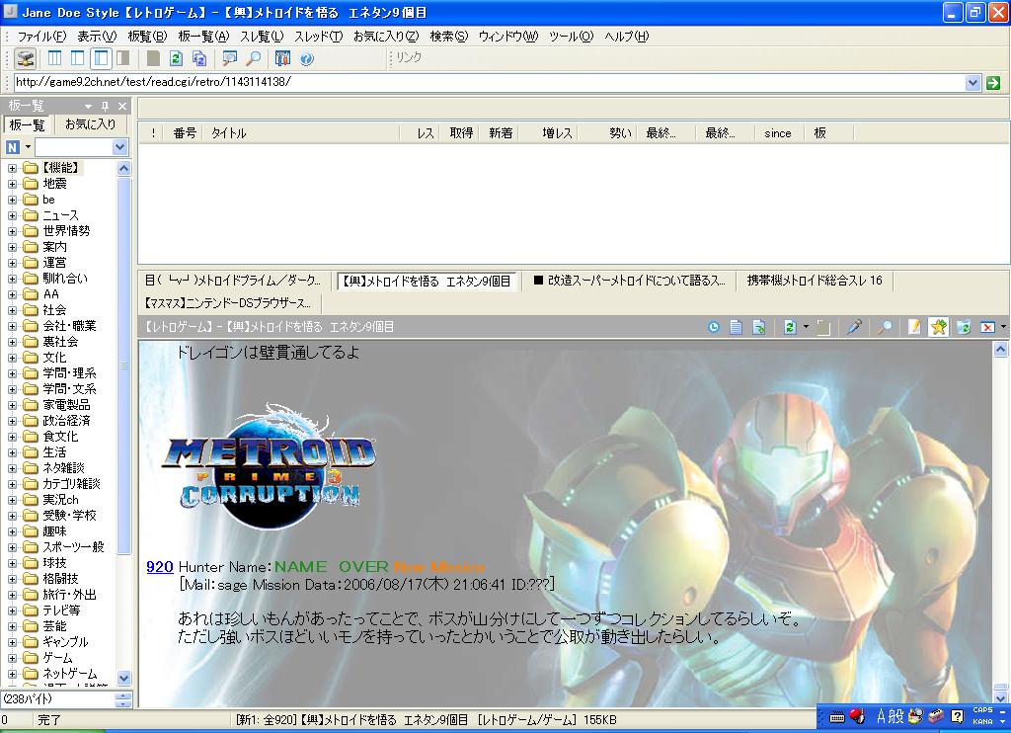The image size is (1011, 733).
Task: Expand the 家電製品 folder
Action: 12,405
